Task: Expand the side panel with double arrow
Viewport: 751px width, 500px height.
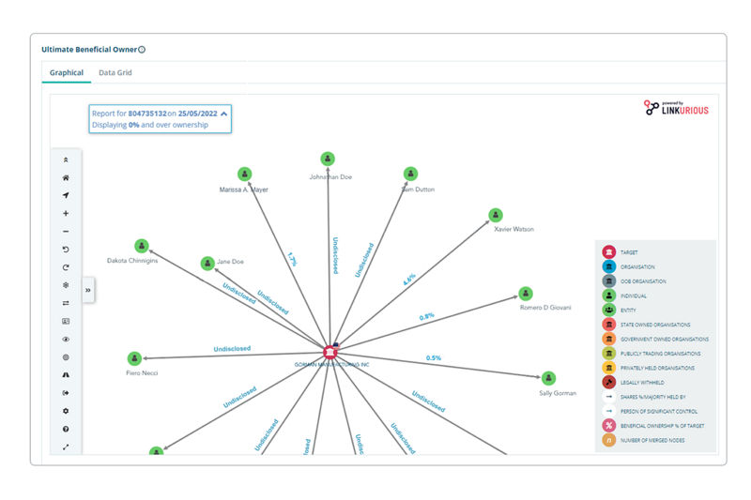Action: (88, 291)
